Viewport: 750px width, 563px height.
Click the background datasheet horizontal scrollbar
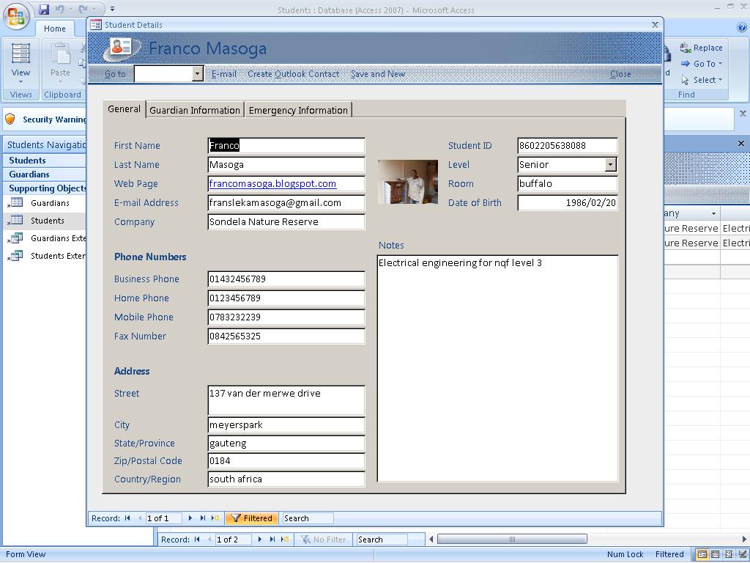click(512, 540)
